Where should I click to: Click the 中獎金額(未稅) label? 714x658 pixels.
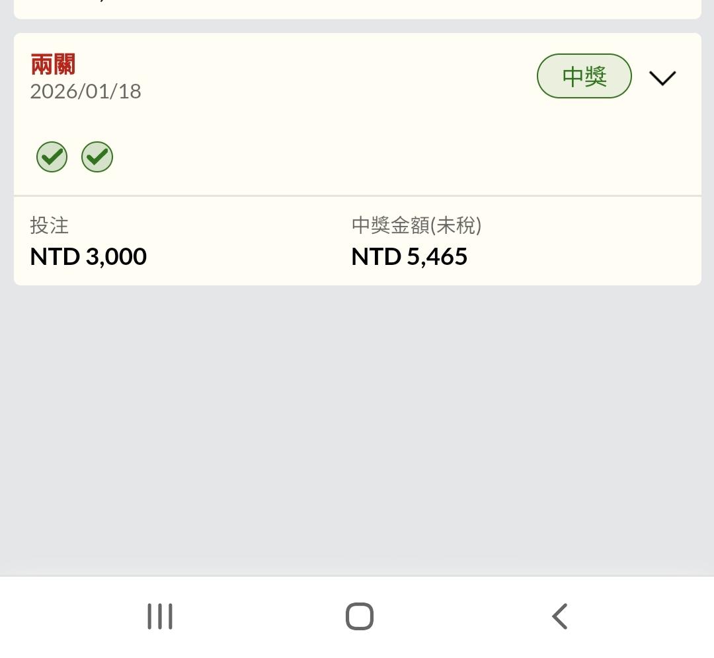click(416, 226)
